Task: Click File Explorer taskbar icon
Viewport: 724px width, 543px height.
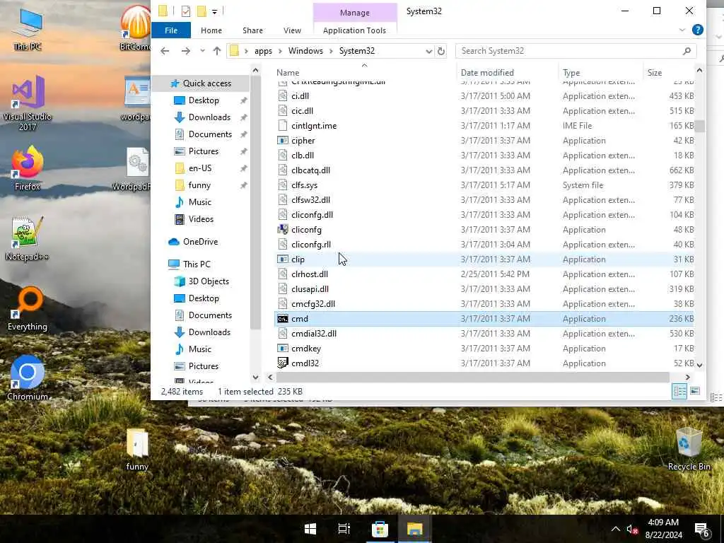Action: coord(414,529)
